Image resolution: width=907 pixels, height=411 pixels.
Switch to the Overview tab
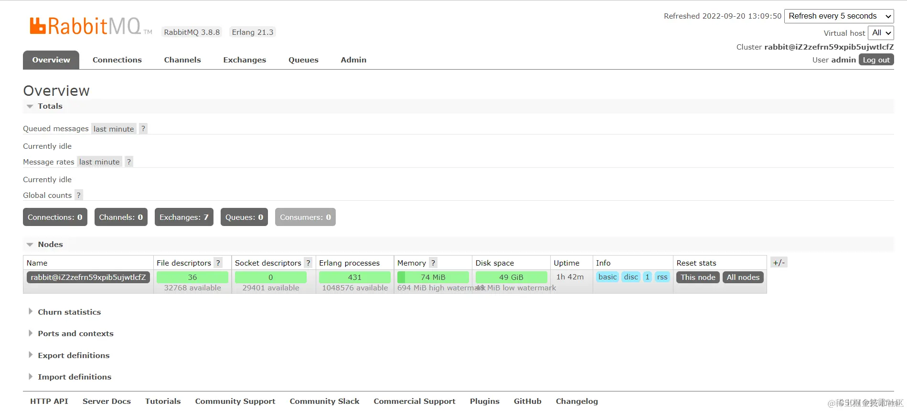coord(51,60)
